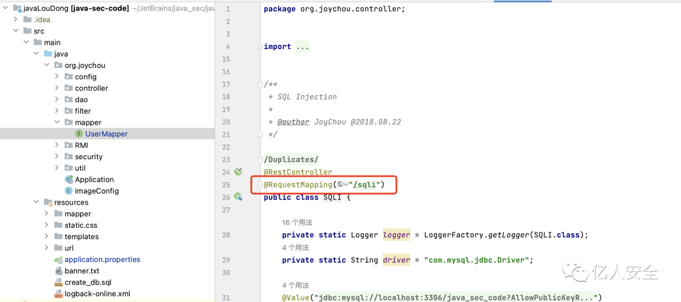Screen dimensions: 681x302
Task: Click the static.css folder icon
Action: 58,225
